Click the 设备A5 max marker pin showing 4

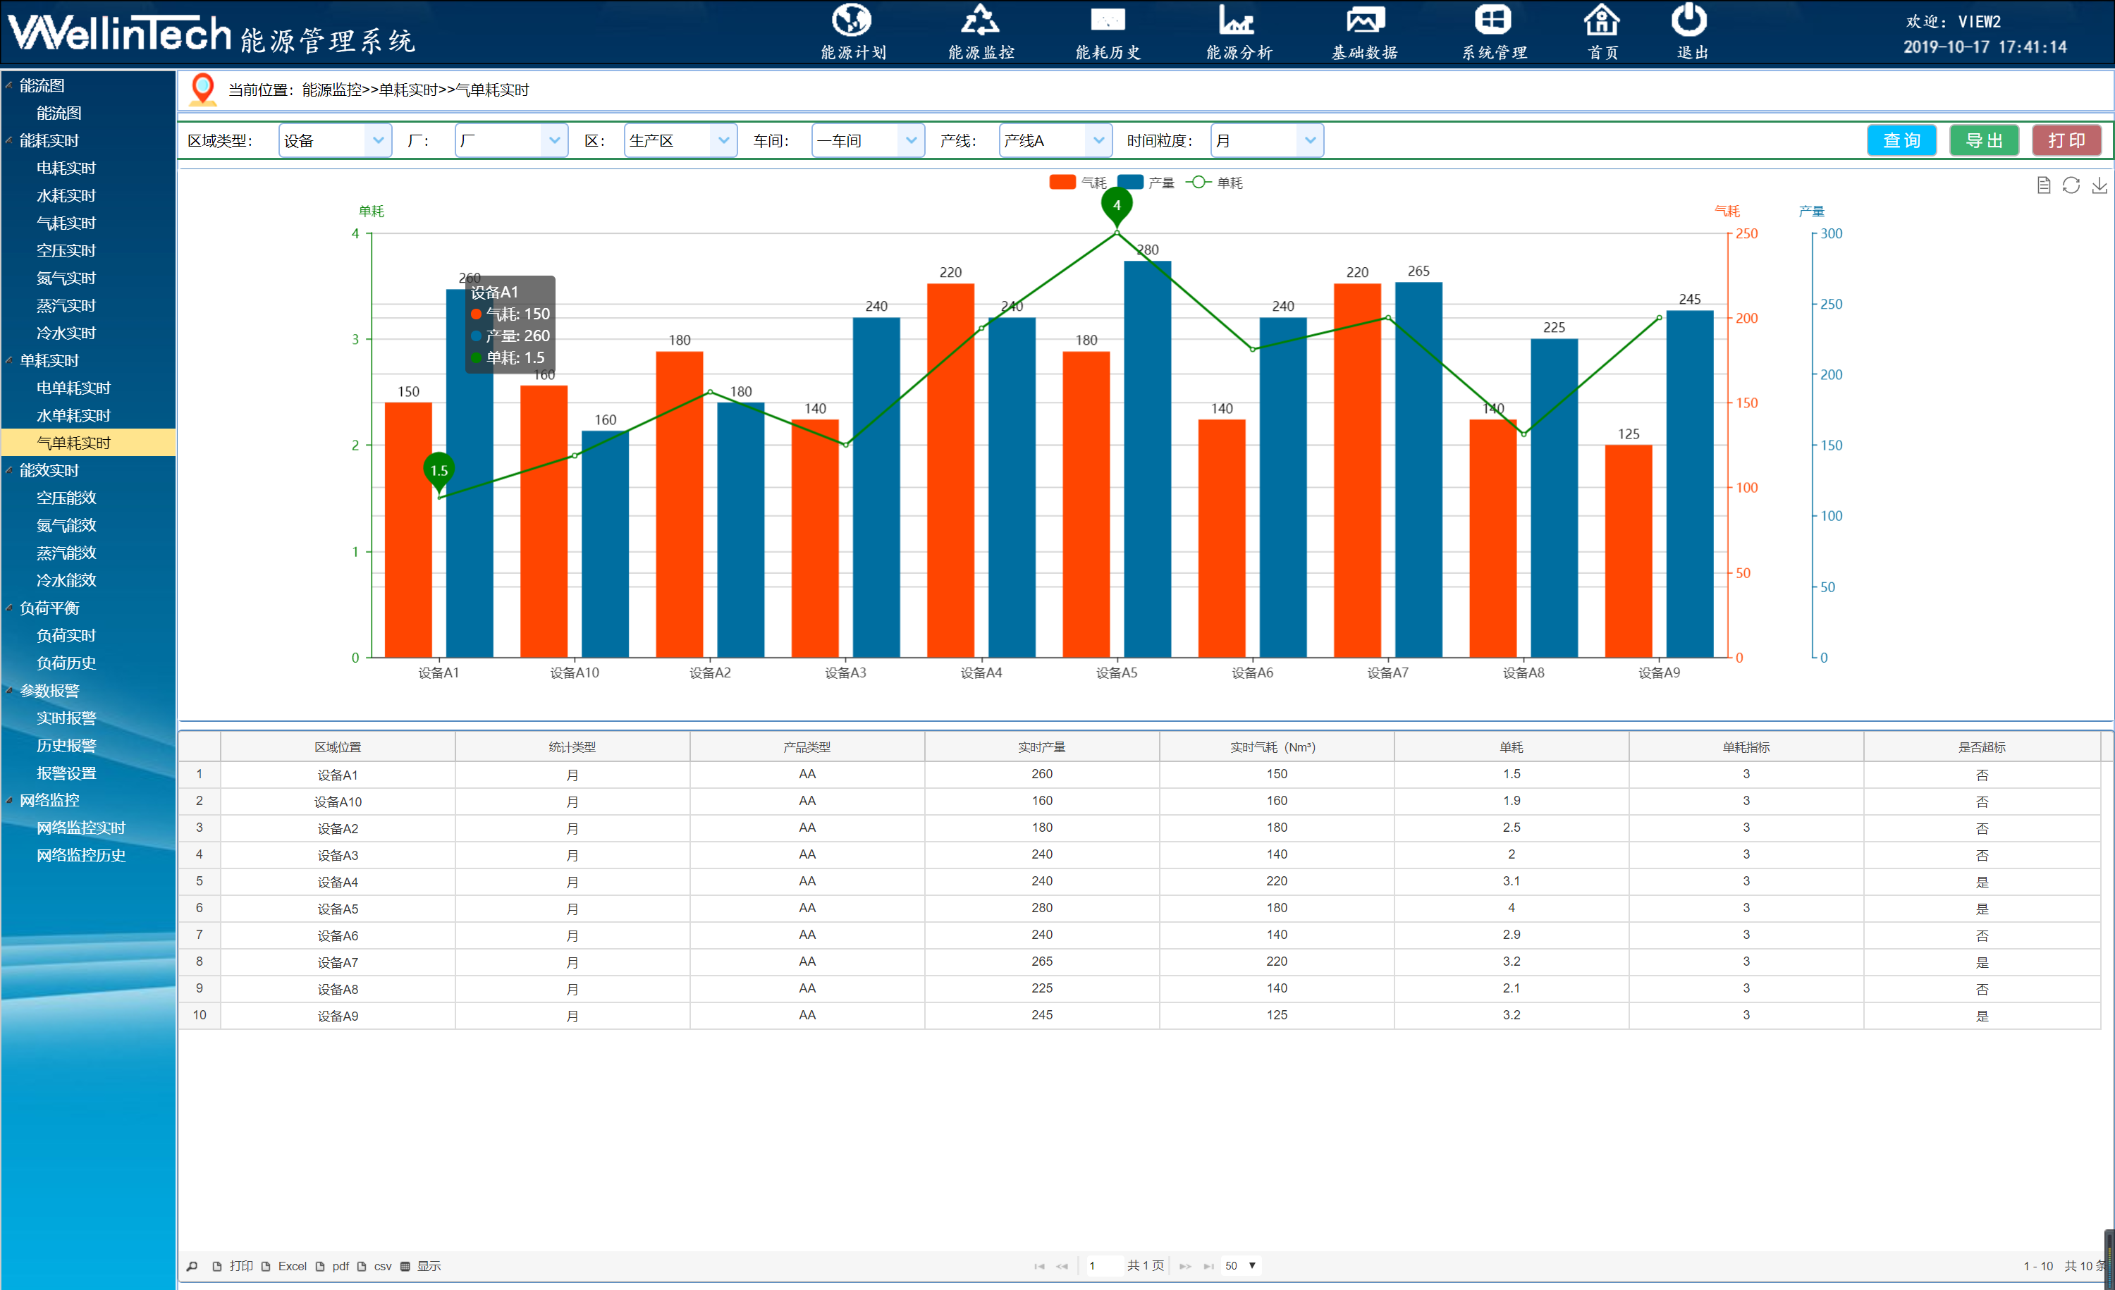click(1117, 206)
